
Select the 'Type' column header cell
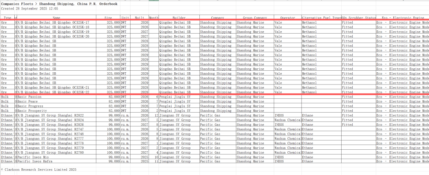pyautogui.click(x=8, y=18)
